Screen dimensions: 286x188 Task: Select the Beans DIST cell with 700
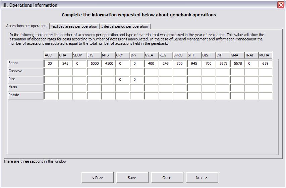(x=209, y=63)
